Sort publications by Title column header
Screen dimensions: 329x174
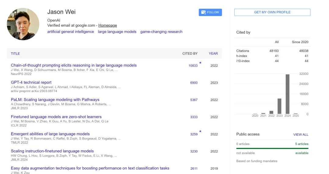15,54
